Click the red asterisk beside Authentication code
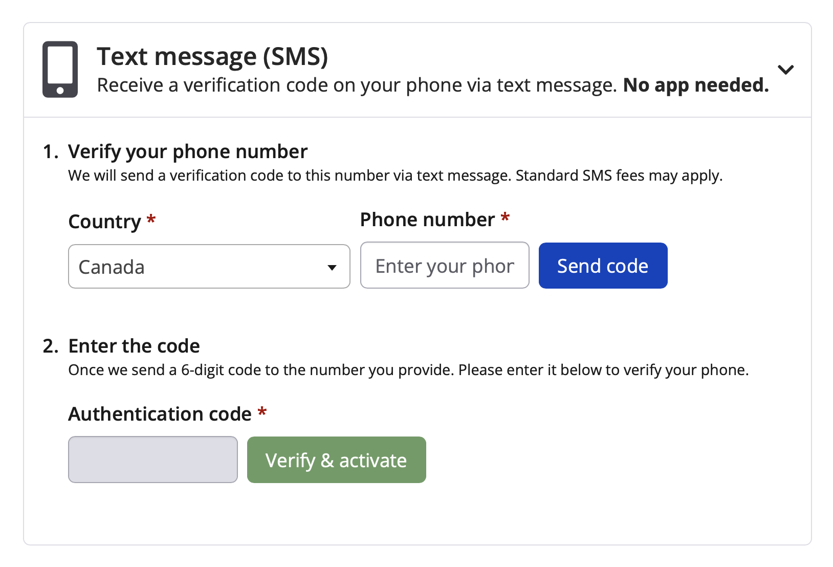Screen dimensions: 833x567 pos(262,411)
